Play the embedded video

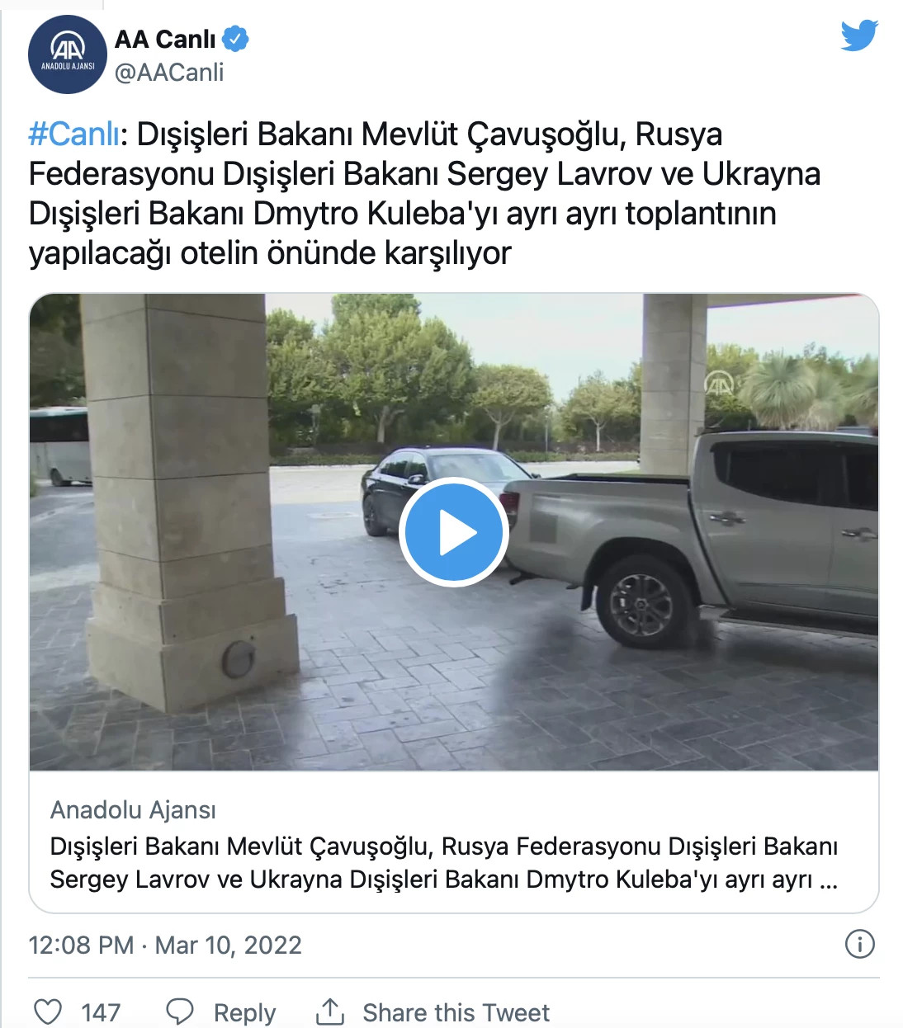[x=453, y=532]
